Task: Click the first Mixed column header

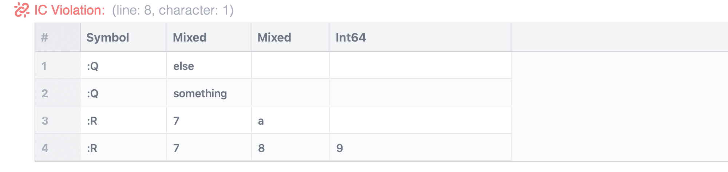Action: coord(190,38)
